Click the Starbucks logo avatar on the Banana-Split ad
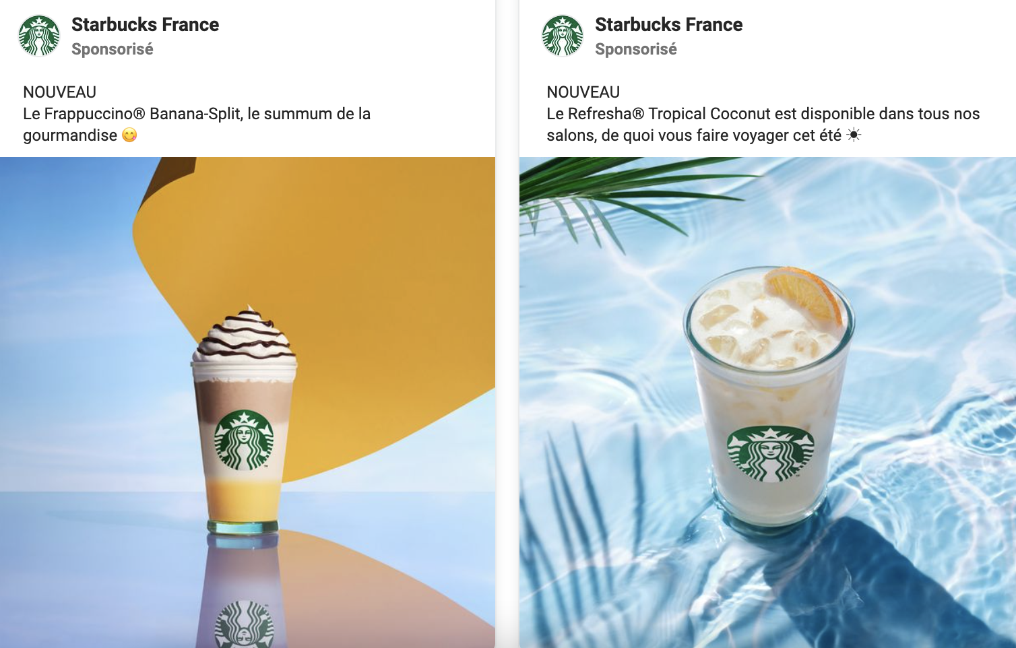This screenshot has height=648, width=1016. tap(39, 36)
